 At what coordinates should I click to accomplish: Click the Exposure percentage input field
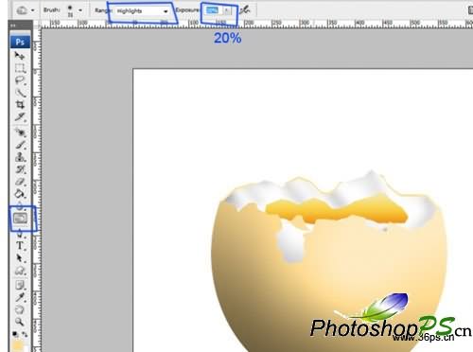[213, 10]
